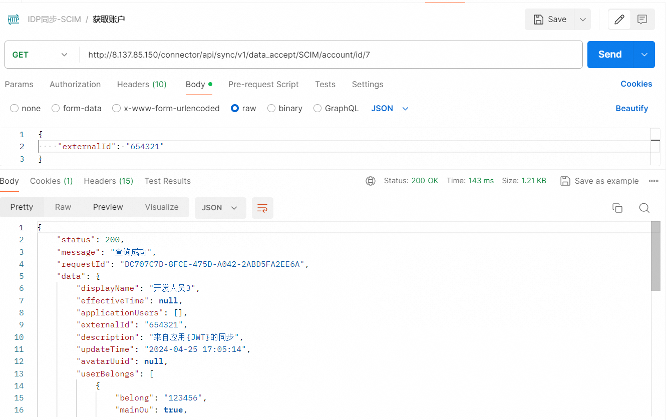666x420 pixels.
Task: Open the three-dot menu beside Save as example
Action: click(x=653, y=181)
